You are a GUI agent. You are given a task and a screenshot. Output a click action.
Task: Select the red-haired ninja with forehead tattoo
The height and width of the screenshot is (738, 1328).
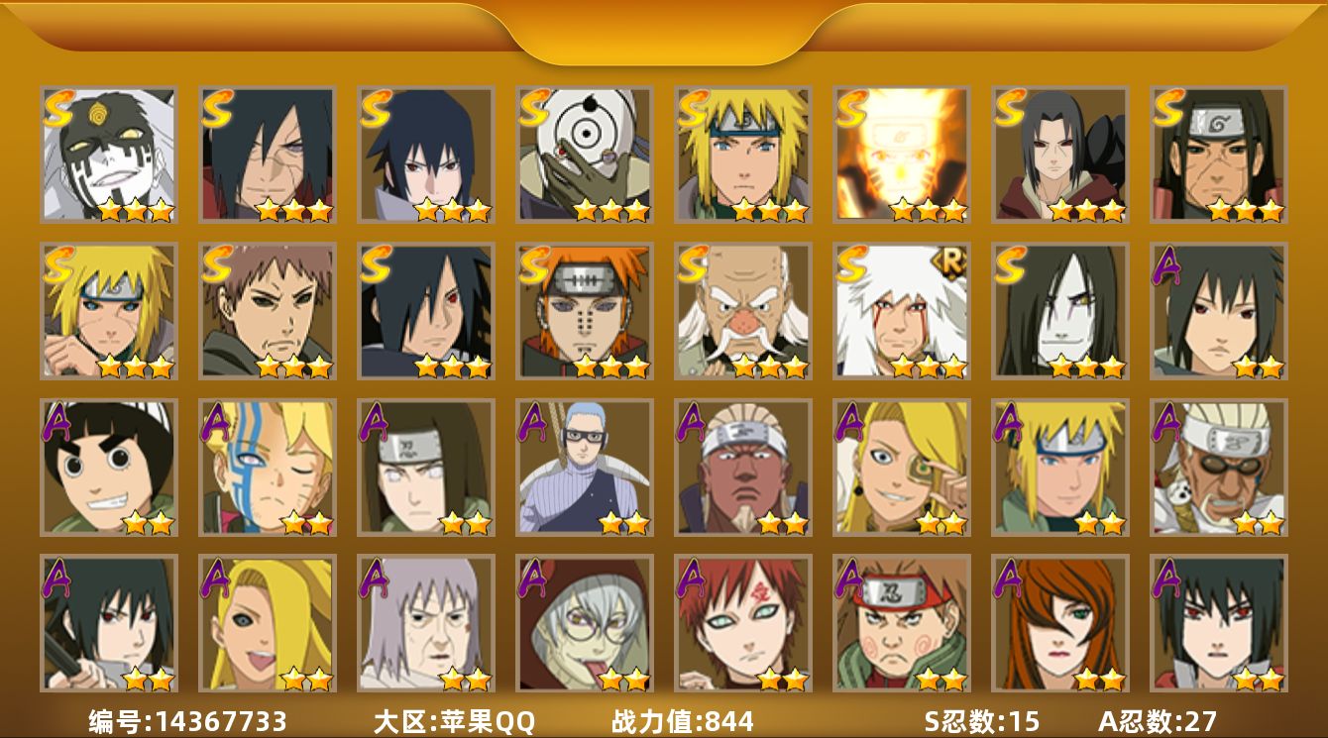click(x=743, y=623)
